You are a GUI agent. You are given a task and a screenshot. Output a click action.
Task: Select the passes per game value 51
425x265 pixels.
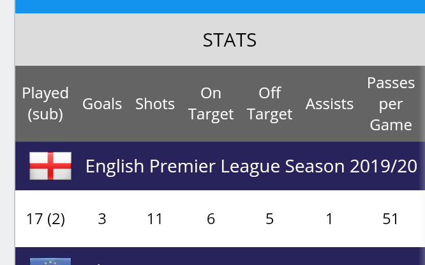[391, 219]
